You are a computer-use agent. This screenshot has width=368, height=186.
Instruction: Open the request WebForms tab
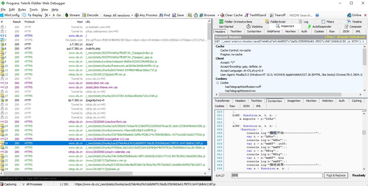pyautogui.click(x=273, y=32)
